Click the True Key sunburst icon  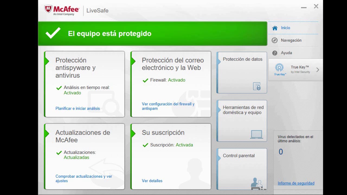(x=279, y=67)
